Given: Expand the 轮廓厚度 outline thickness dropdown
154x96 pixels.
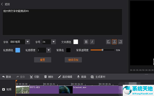Looking at the screenshot, I should tap(49, 50).
